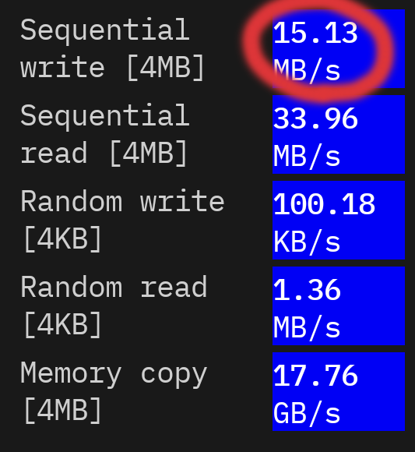The width and height of the screenshot is (415, 452).
Task: Select the 33.96 number
Action: point(315,118)
